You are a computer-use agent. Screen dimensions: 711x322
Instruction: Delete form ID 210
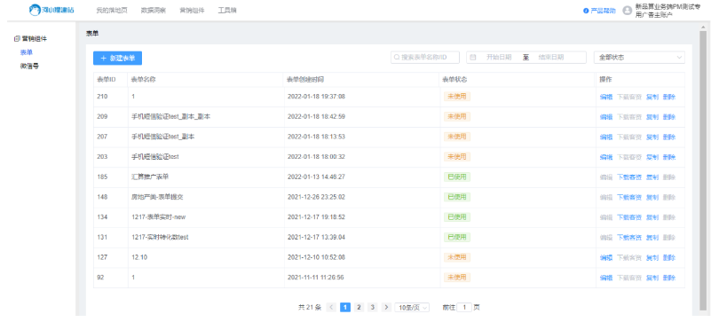pos(668,97)
